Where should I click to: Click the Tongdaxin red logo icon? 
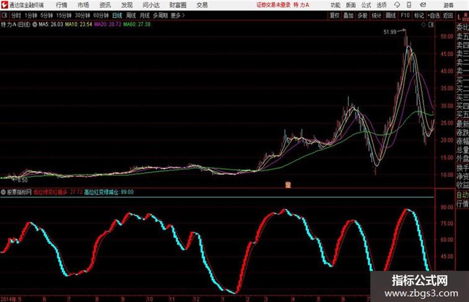pos(4,5)
